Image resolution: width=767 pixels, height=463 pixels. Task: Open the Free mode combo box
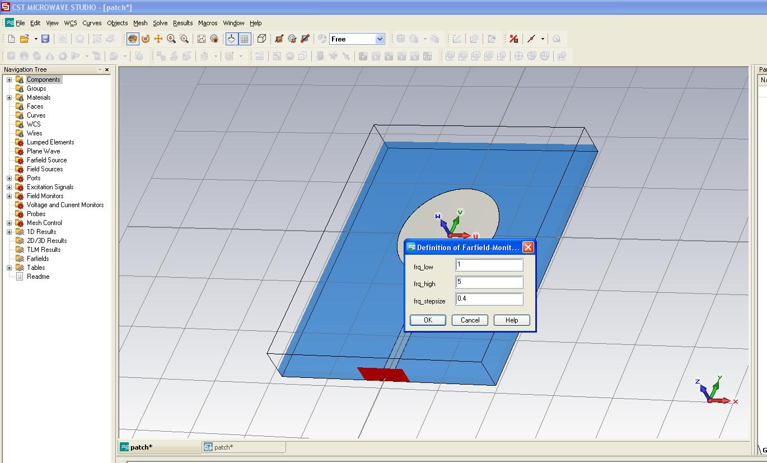tap(380, 39)
